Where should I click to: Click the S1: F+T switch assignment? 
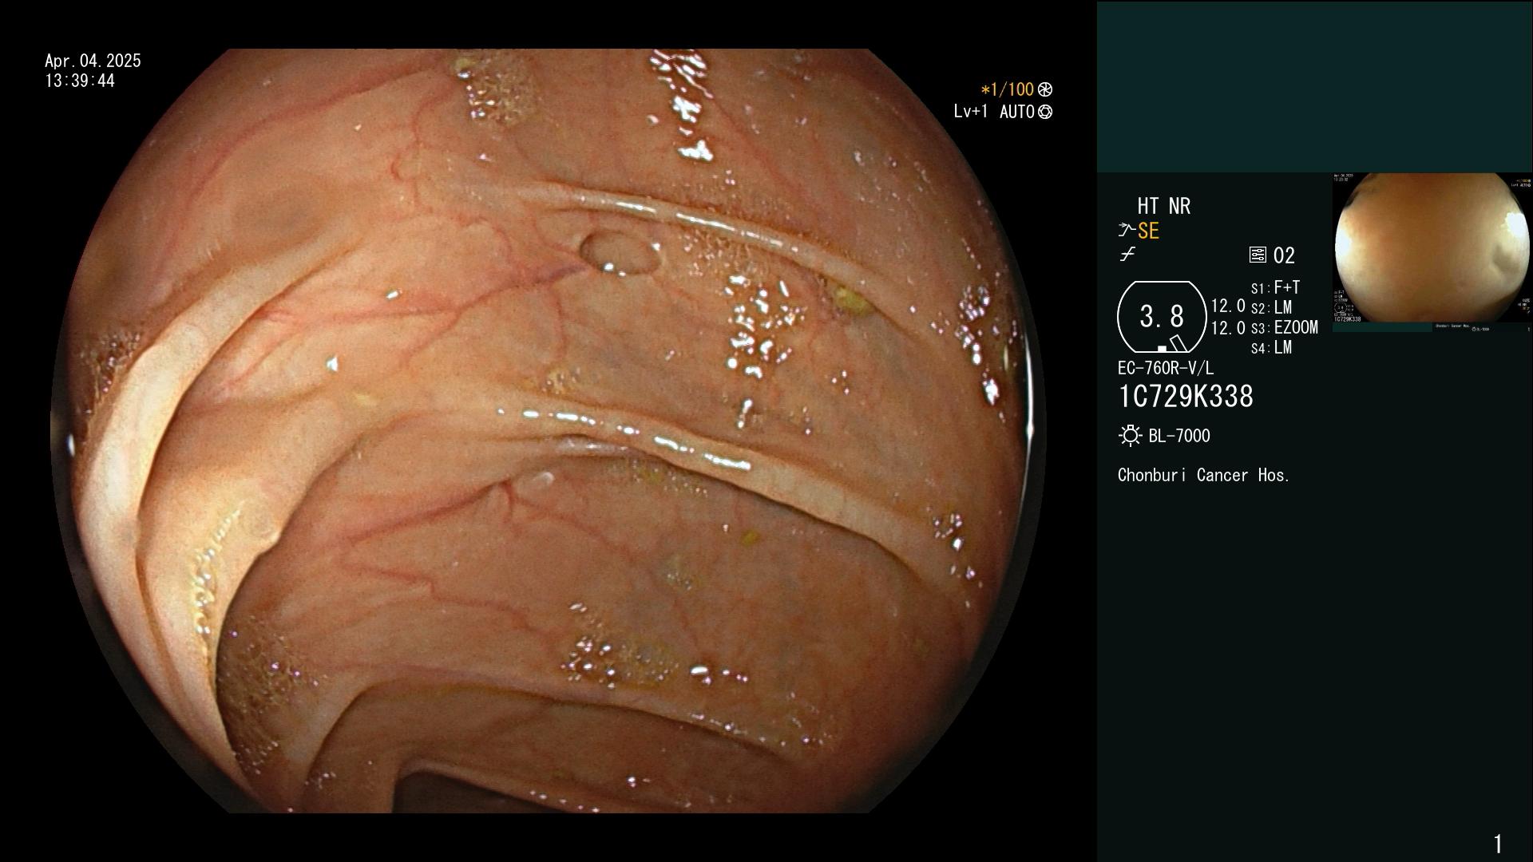(x=1275, y=287)
